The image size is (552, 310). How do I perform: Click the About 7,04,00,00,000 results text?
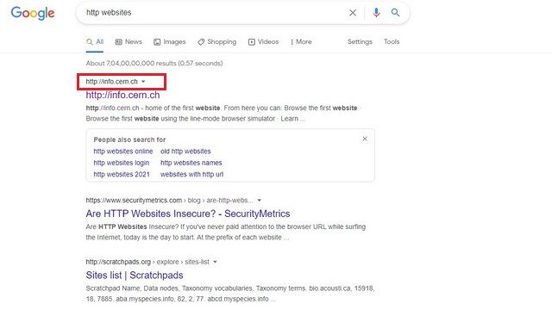click(x=154, y=63)
